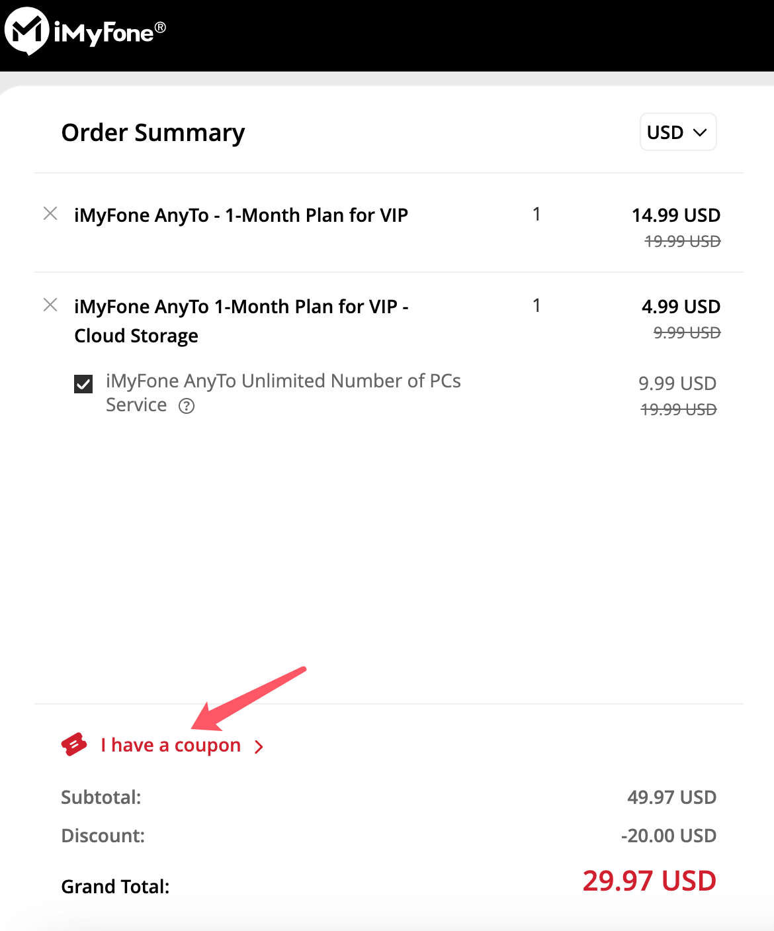Remove the Cloud Storage item
Viewport: 774px width, 931px height.
(50, 305)
